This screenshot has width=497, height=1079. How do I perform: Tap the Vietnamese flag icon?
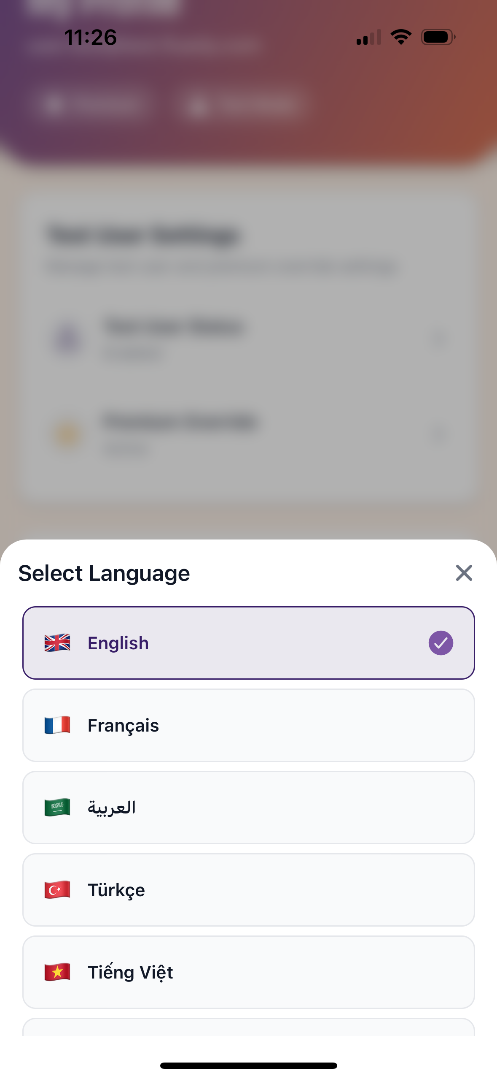click(x=57, y=972)
